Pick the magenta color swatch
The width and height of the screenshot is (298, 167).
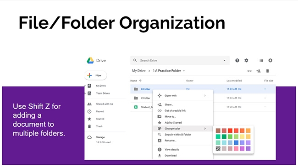242,148
